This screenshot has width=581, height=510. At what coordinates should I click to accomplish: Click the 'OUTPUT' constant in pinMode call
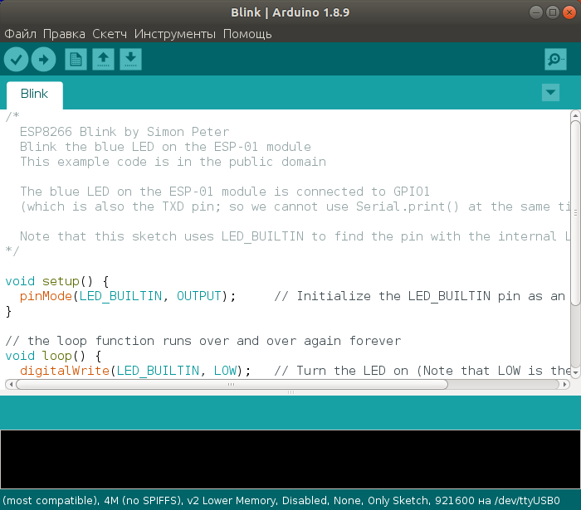click(199, 296)
